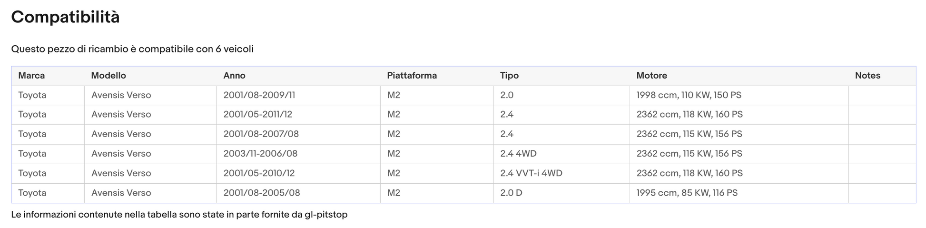Select the 2001/08-2007/08 year cell
The image size is (926, 228).
(298, 134)
